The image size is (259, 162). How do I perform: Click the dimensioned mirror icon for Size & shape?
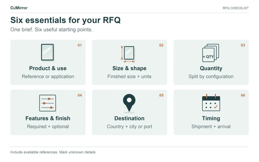[127, 54]
